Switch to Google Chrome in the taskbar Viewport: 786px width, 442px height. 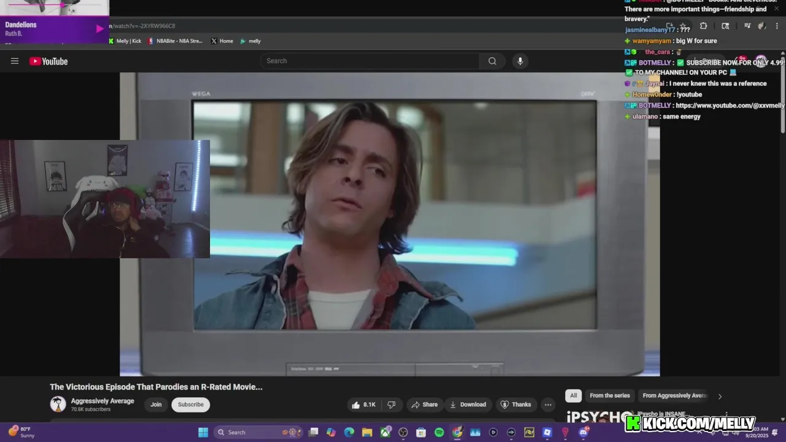457,432
